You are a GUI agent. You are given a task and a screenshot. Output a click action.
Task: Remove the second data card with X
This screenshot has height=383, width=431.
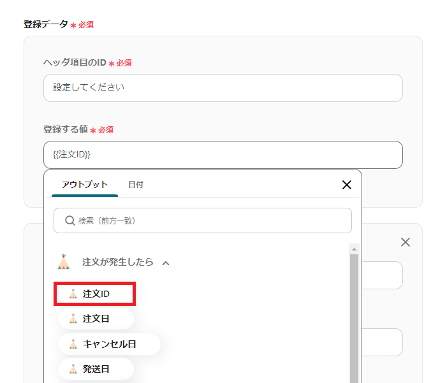click(x=405, y=242)
